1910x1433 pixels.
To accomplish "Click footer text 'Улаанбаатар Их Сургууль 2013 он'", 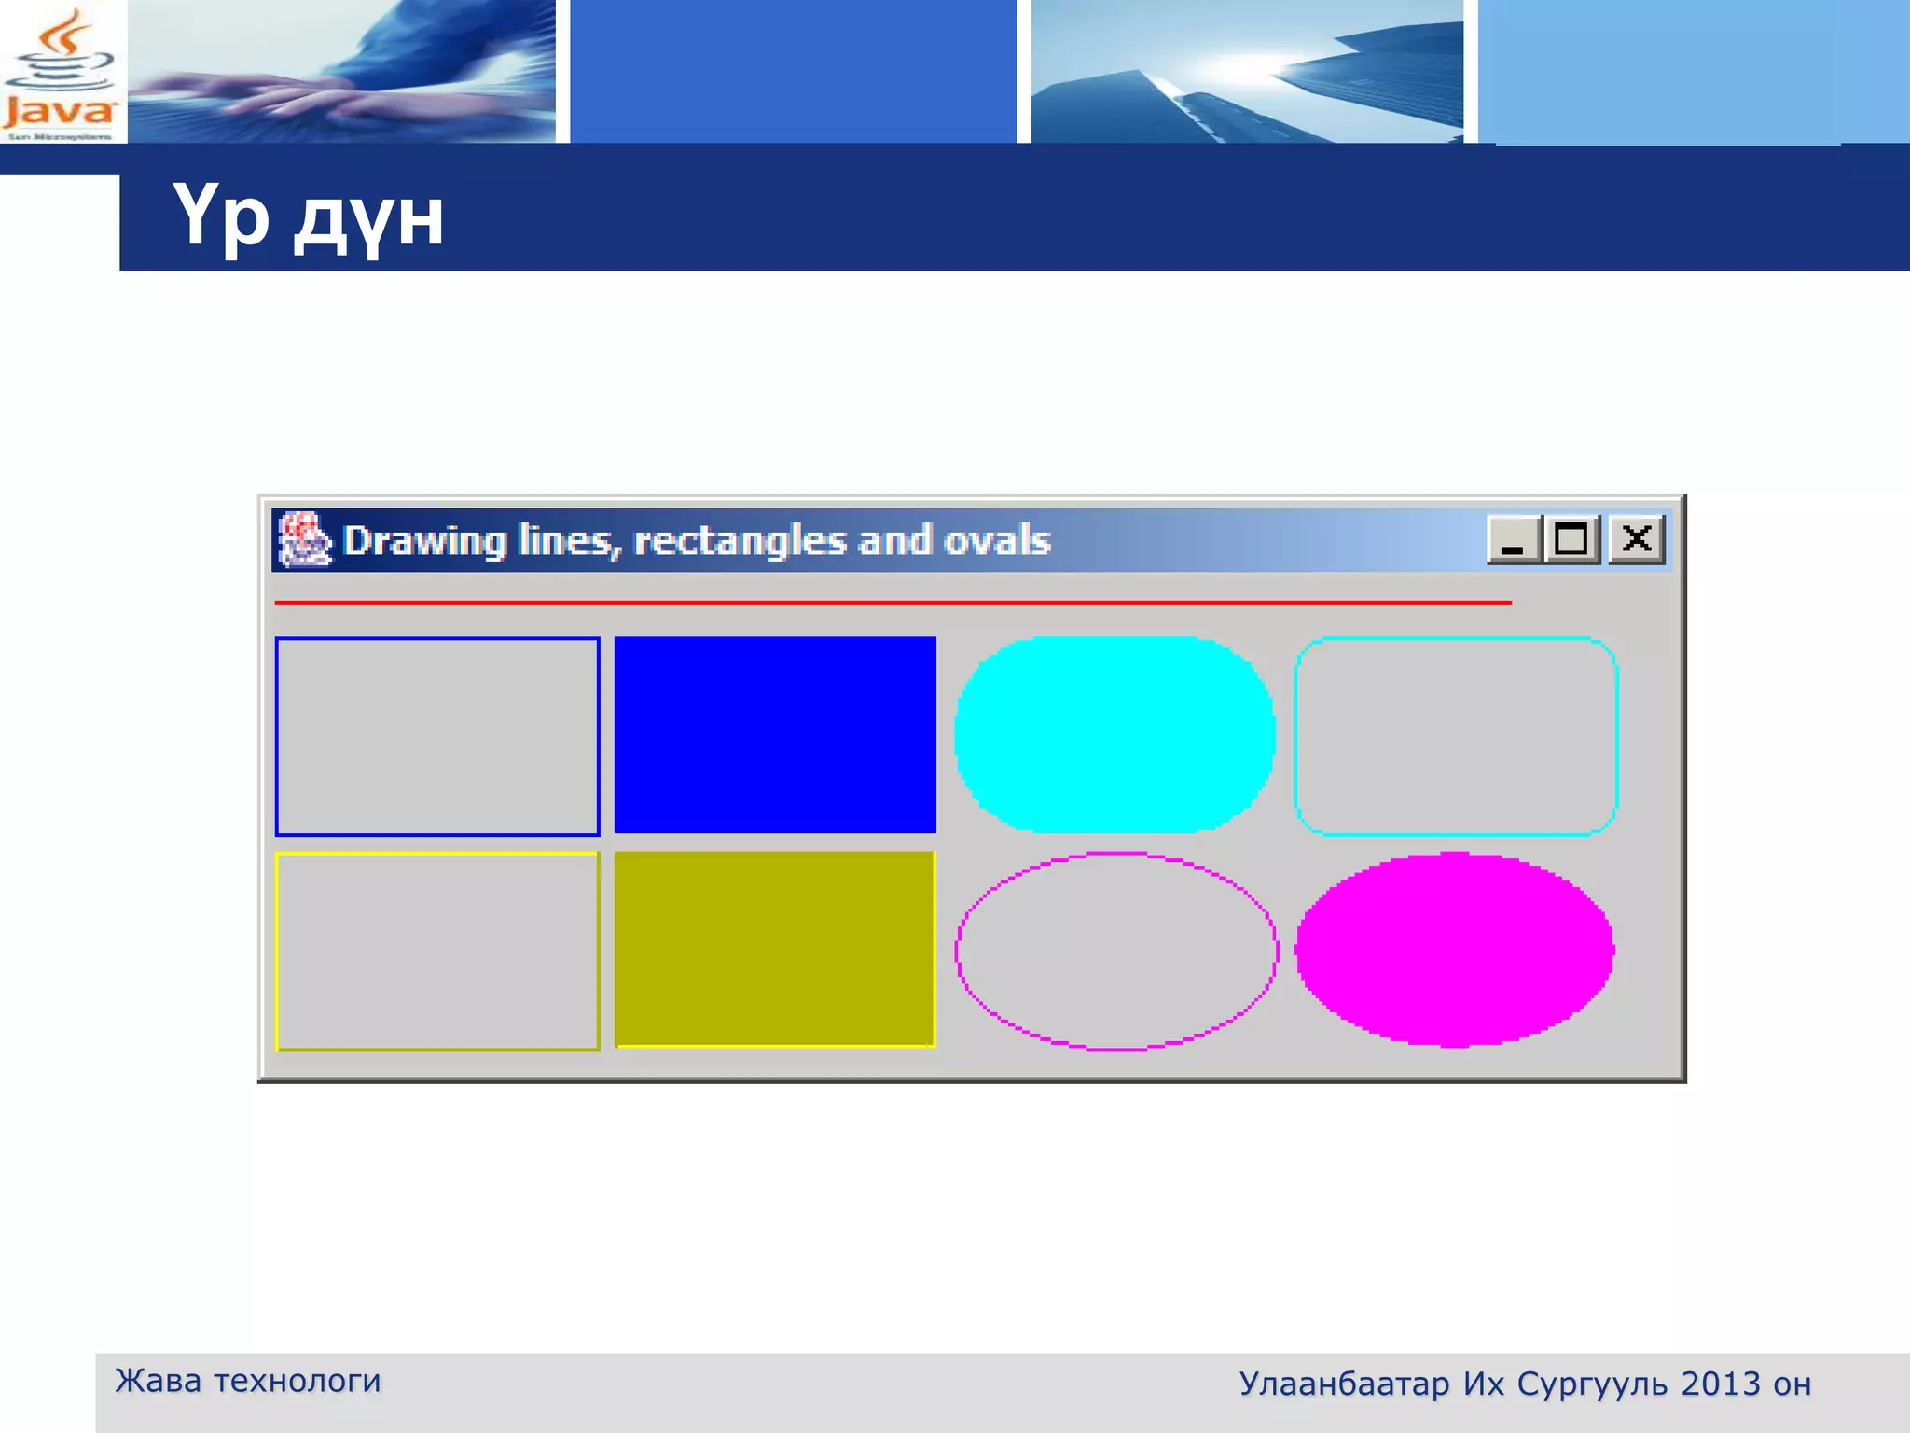I will tap(1525, 1384).
